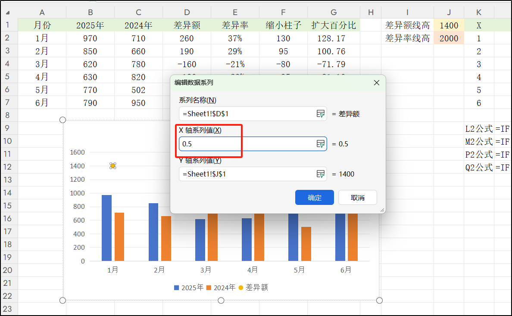
Task: Click the 2024年 legend entry
Action: click(221, 288)
